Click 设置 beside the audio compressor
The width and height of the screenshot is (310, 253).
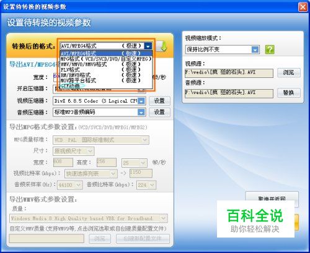(159, 112)
